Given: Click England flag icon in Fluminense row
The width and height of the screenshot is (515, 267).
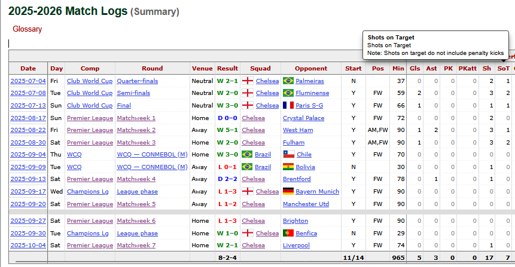Looking at the screenshot, I should (248, 93).
